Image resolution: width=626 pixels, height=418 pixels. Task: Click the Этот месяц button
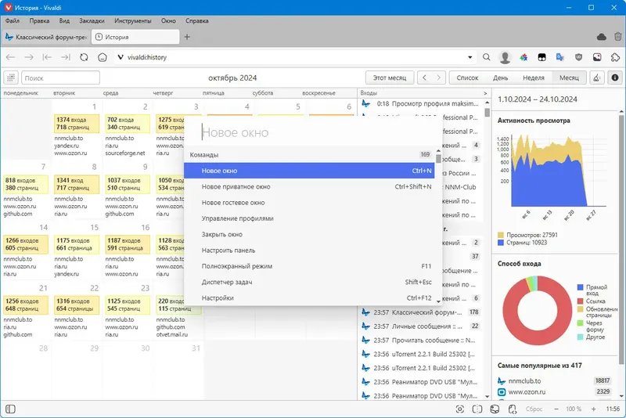coord(389,77)
